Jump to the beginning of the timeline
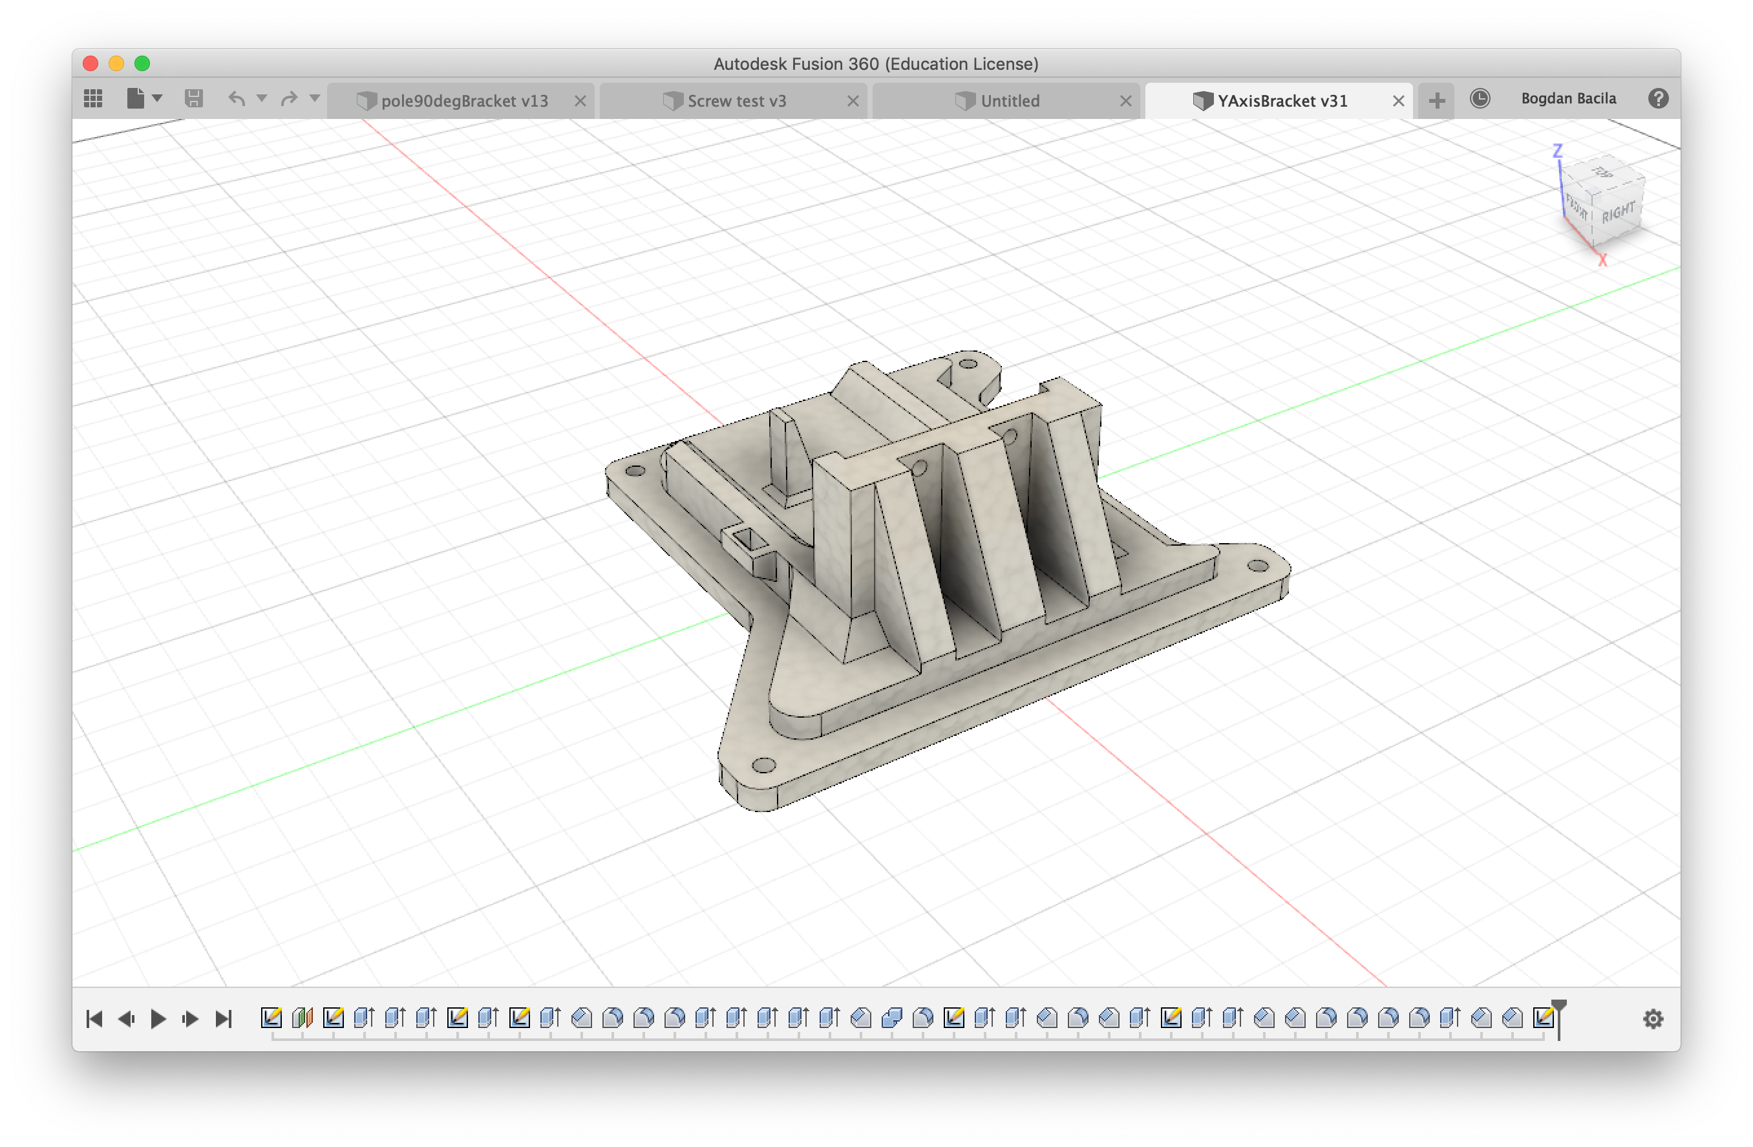Screen dimensions: 1753x1147 94,1019
